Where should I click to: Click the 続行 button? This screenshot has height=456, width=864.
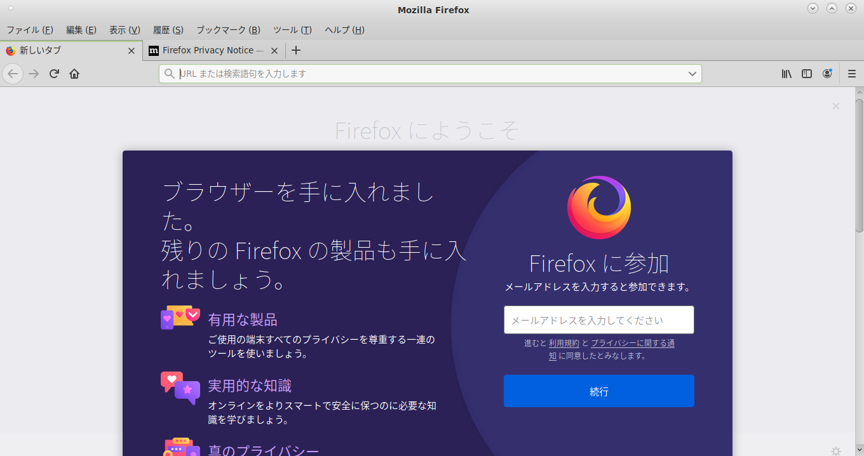pos(599,391)
